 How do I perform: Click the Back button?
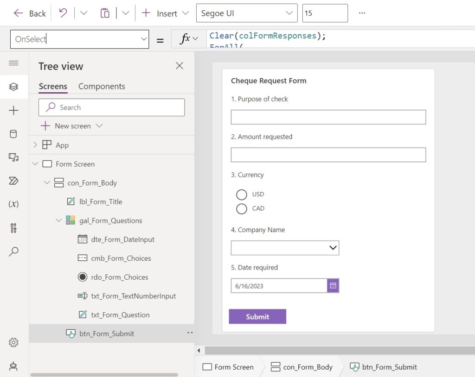[29, 13]
